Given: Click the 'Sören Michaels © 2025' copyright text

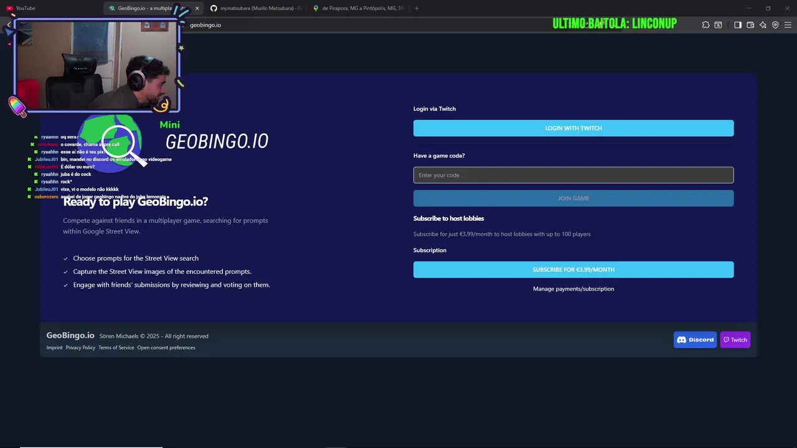Looking at the screenshot, I should [x=154, y=336].
